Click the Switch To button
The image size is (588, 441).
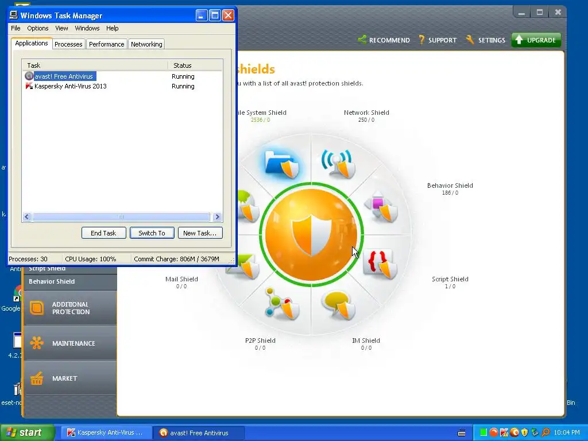pyautogui.click(x=152, y=233)
